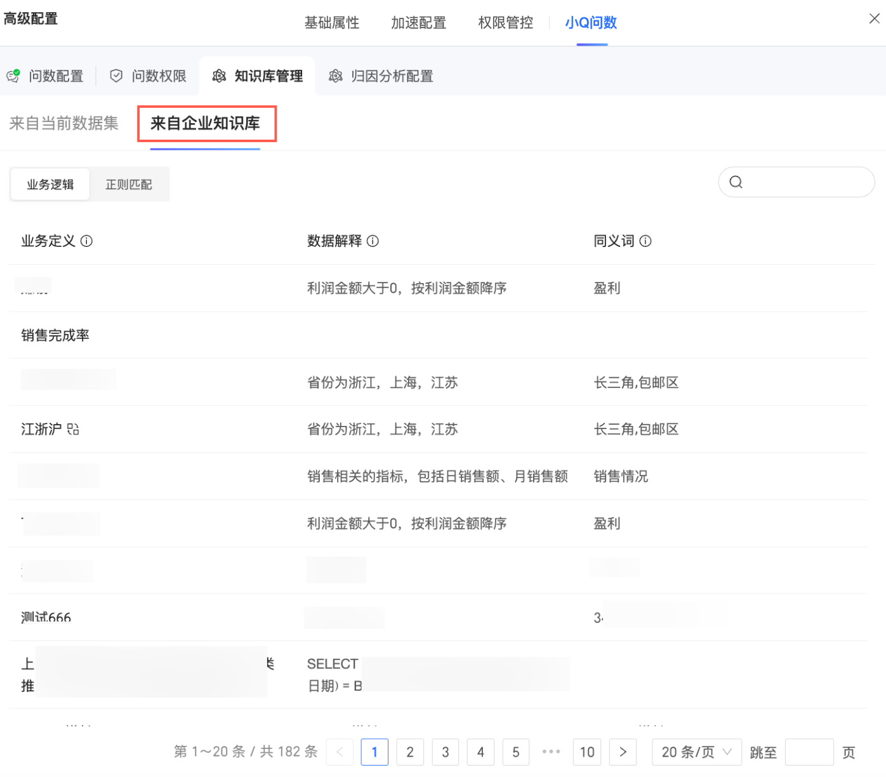886x777 pixels.
Task: Click the 归因分析配置 atom icon
Action: [x=336, y=76]
